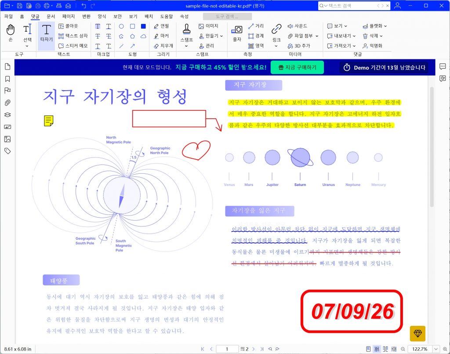
Task: Choose the Callout (콜아웃) tool
Action: [68, 26]
